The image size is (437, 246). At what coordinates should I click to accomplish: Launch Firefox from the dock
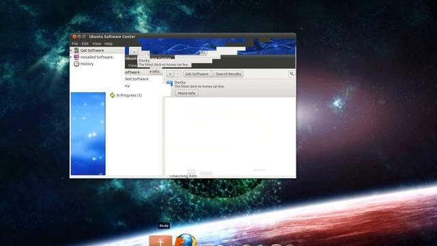tap(186, 240)
